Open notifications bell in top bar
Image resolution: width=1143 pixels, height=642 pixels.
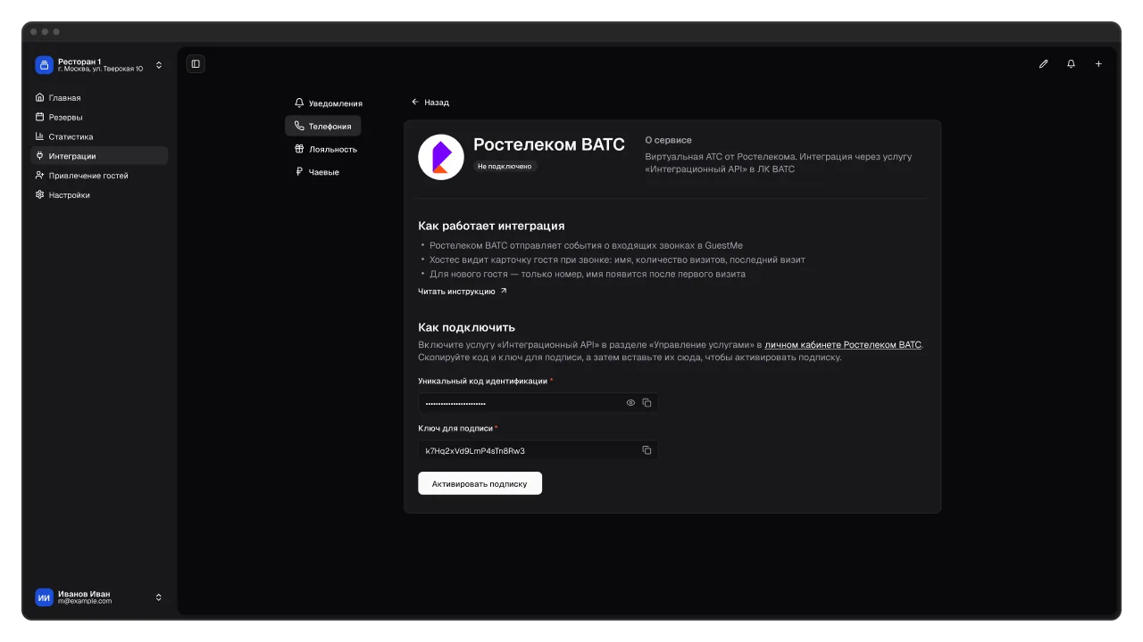[1071, 64]
